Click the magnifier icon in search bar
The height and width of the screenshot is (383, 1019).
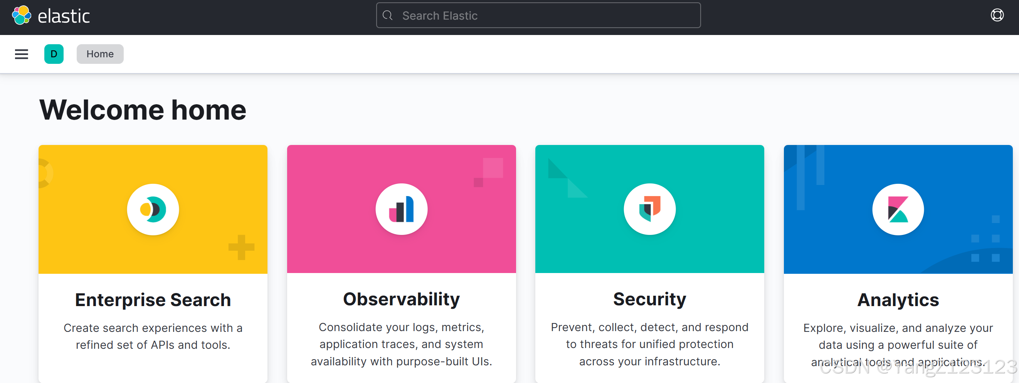[x=388, y=15]
